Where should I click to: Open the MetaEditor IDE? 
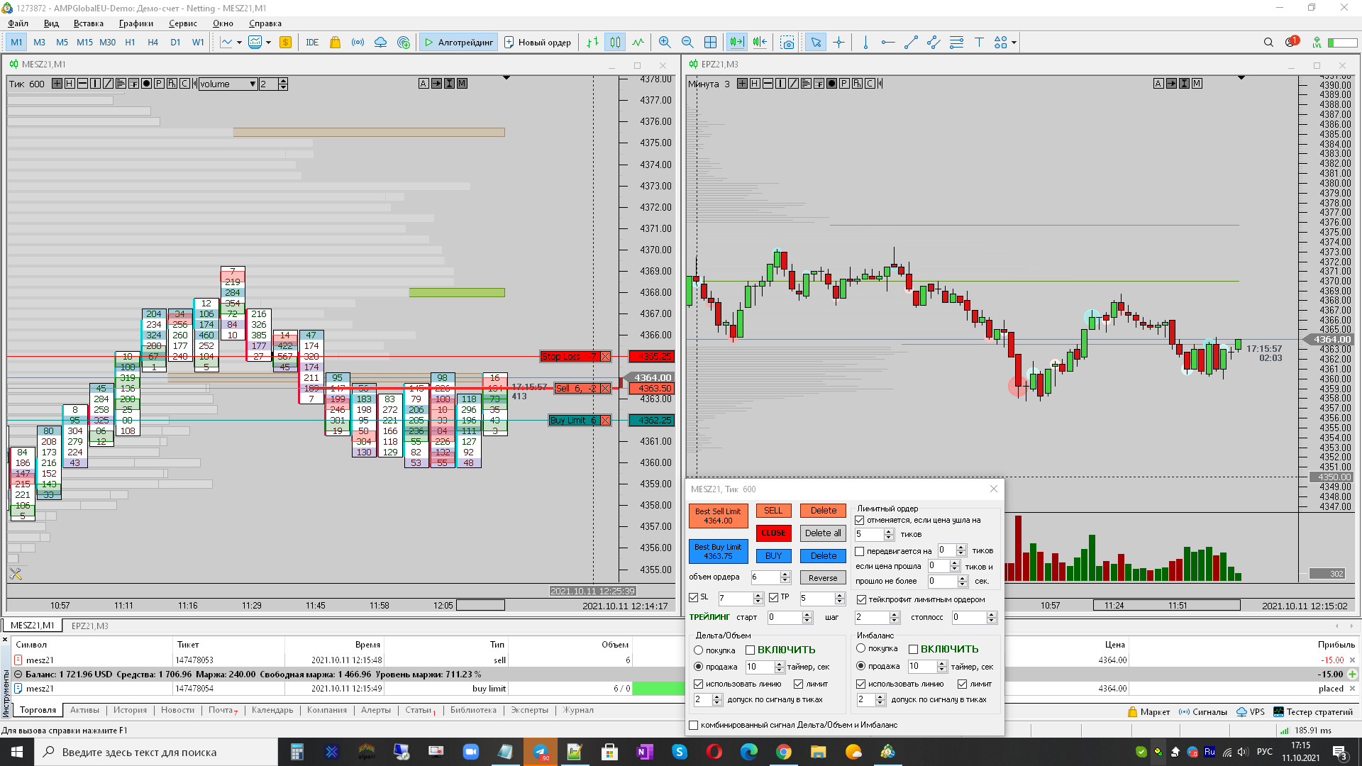click(312, 43)
